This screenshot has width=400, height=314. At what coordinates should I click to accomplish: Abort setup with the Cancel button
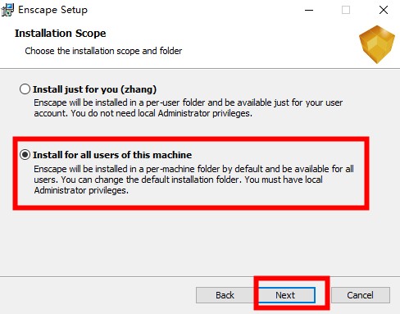click(x=360, y=295)
